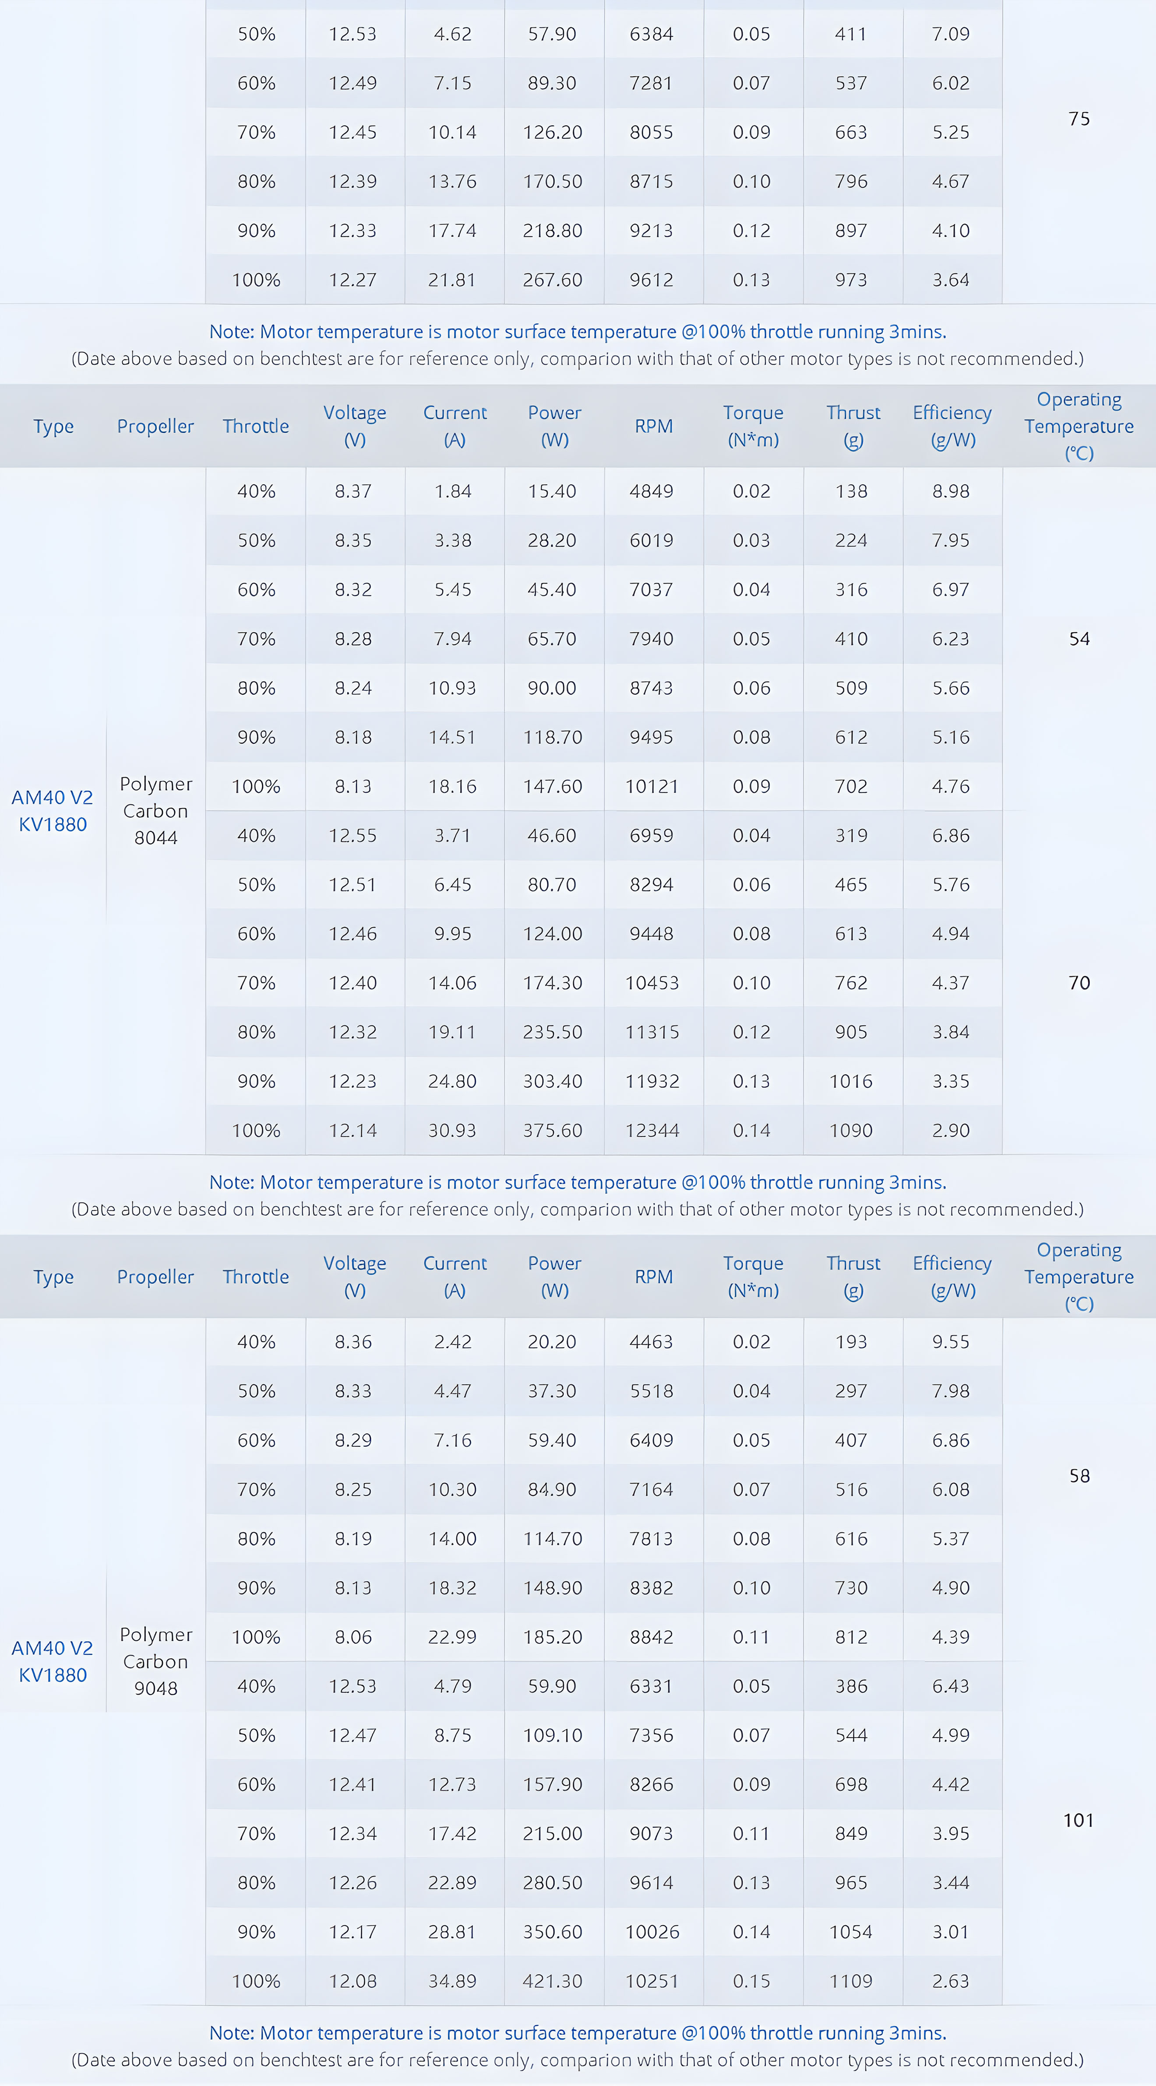The image size is (1156, 2086).
Task: Select the 34.89 current cell
Action: [452, 1981]
